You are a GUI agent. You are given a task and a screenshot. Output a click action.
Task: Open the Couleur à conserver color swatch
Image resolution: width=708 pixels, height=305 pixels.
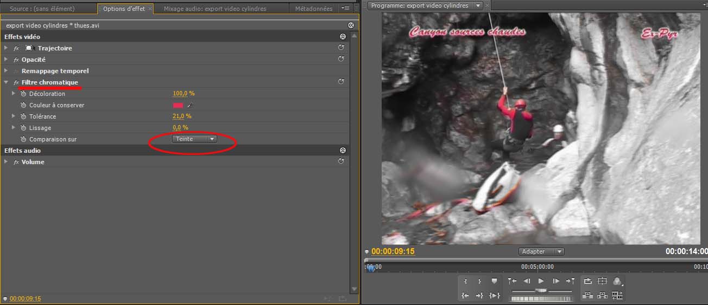[178, 106]
